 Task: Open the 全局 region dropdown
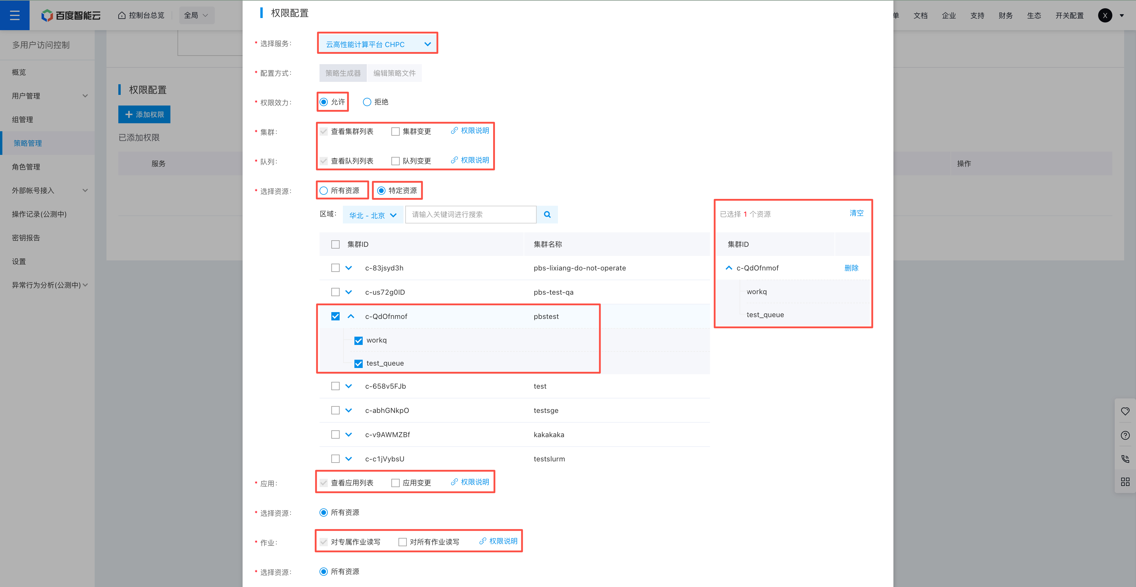point(196,15)
